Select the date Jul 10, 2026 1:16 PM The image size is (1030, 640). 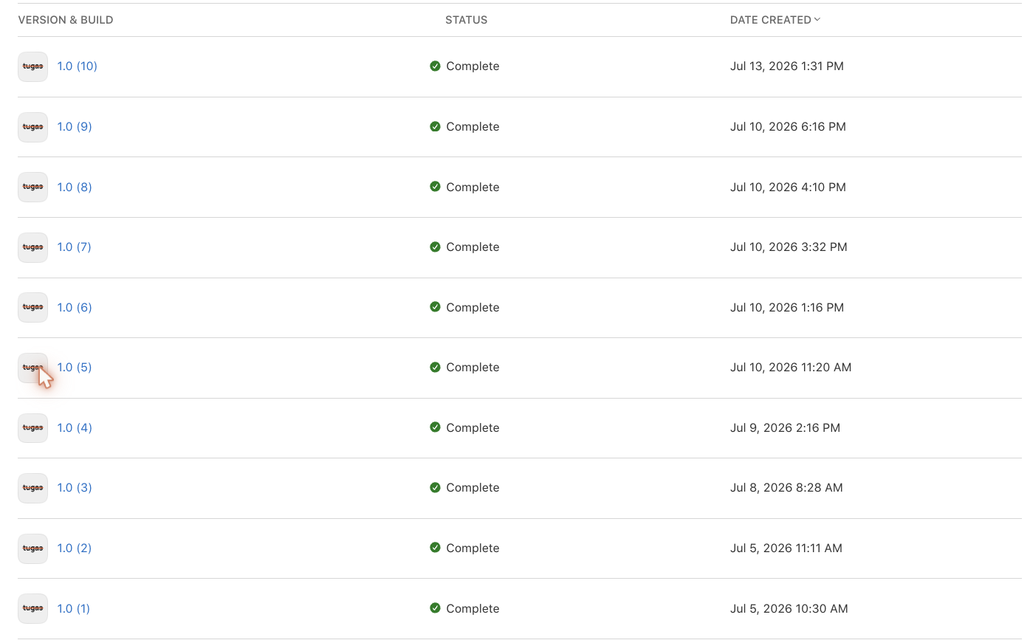tap(787, 308)
